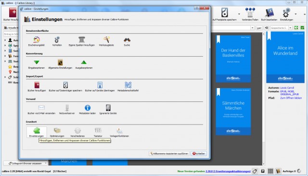Open Tastatur keyboard shortcut settings
The image size is (308, 176).
[x=98, y=132]
